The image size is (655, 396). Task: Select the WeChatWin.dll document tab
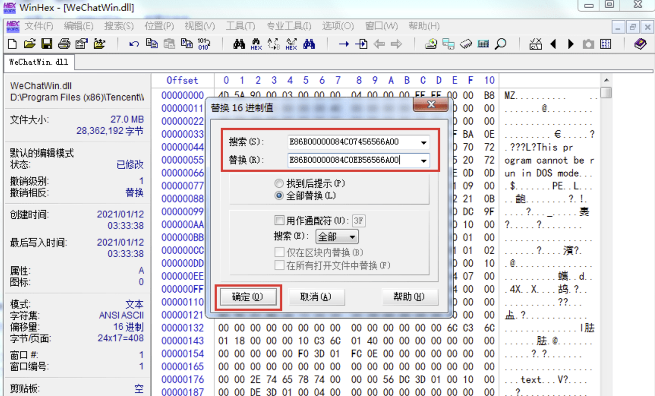tap(39, 62)
